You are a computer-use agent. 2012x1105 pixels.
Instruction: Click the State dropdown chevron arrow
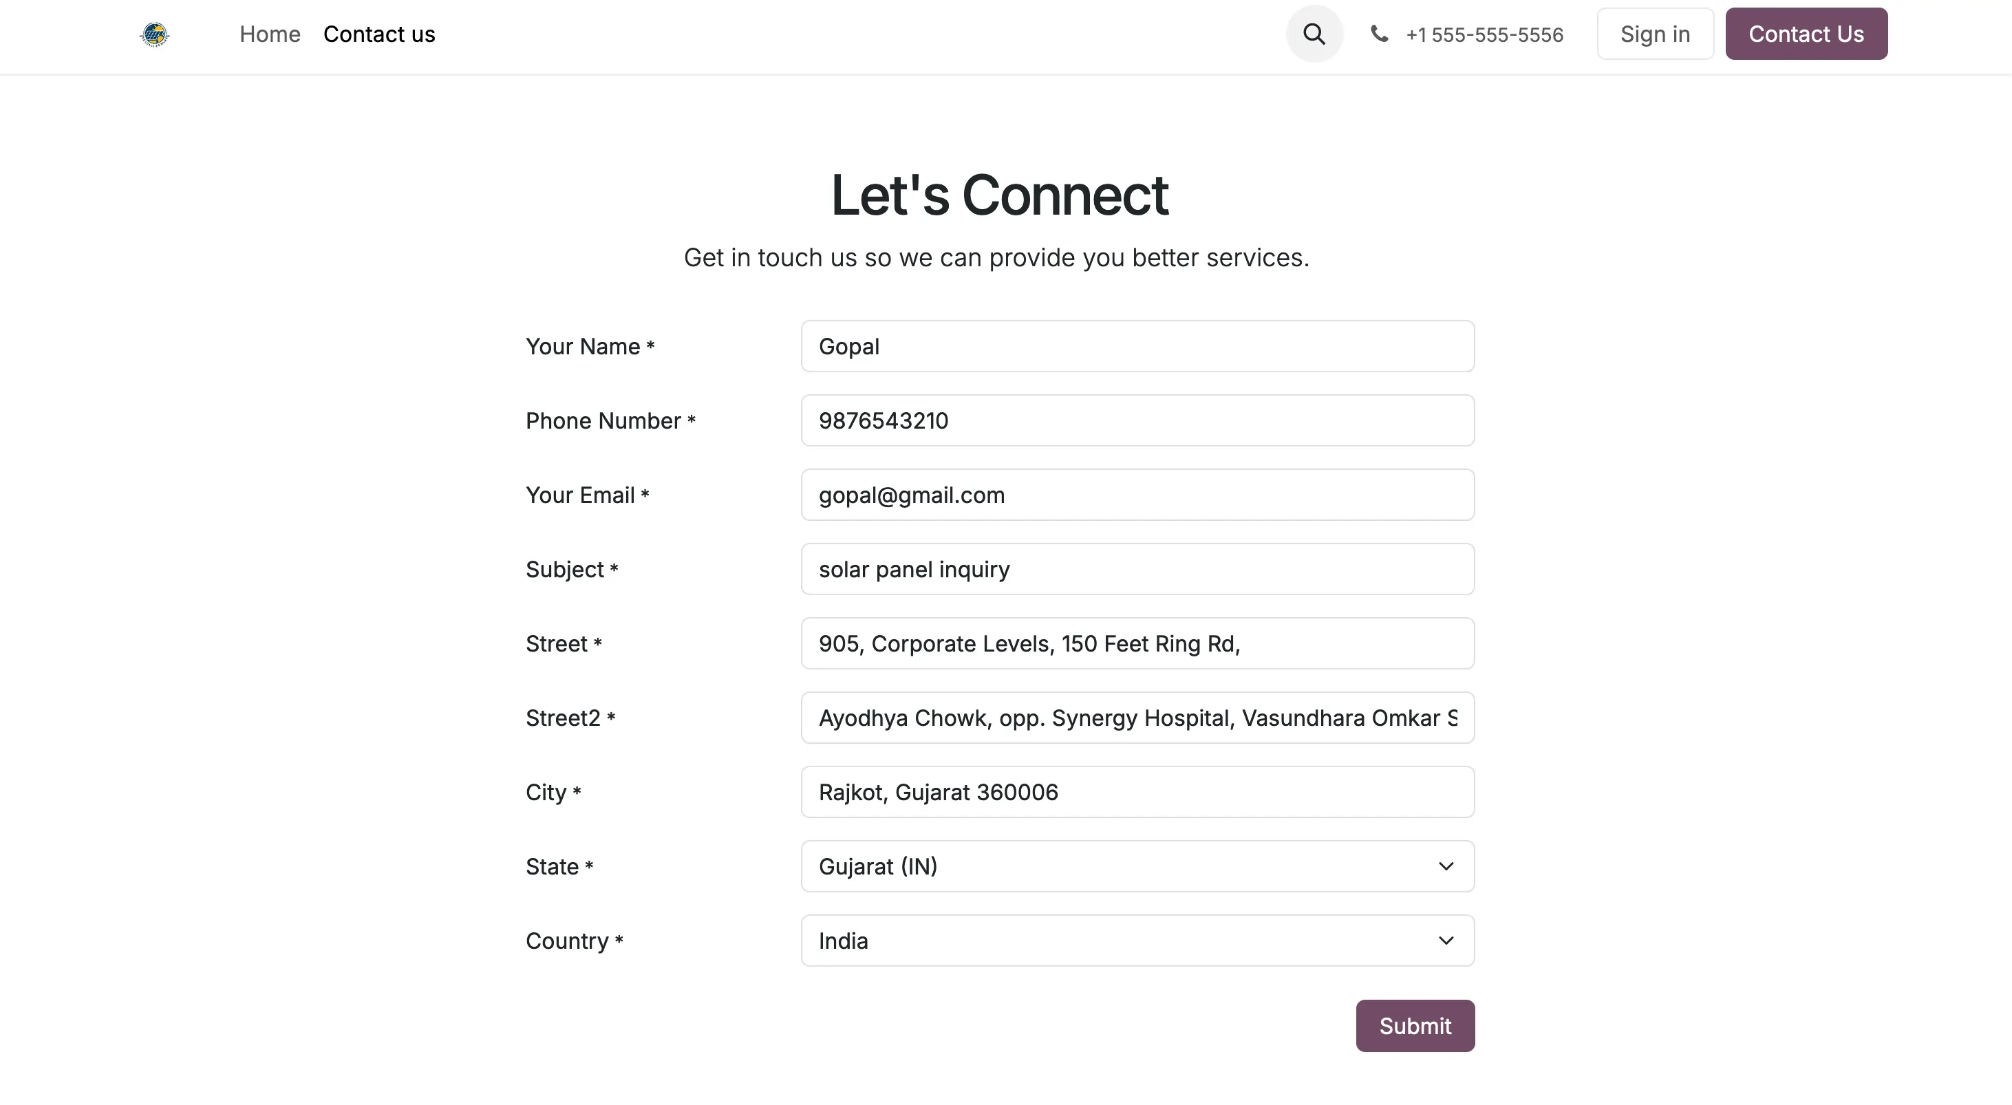click(1446, 866)
